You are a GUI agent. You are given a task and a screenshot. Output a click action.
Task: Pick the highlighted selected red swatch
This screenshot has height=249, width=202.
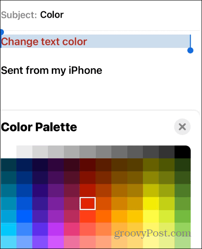click(88, 204)
